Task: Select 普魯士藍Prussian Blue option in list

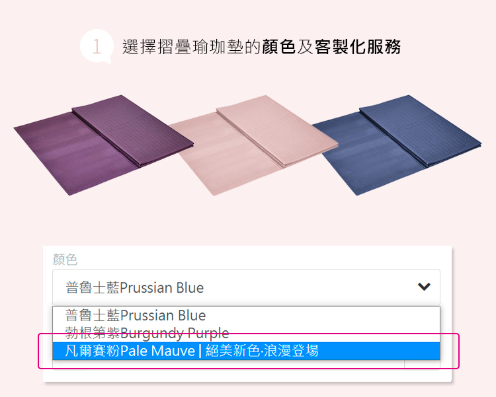Action: pos(246,315)
